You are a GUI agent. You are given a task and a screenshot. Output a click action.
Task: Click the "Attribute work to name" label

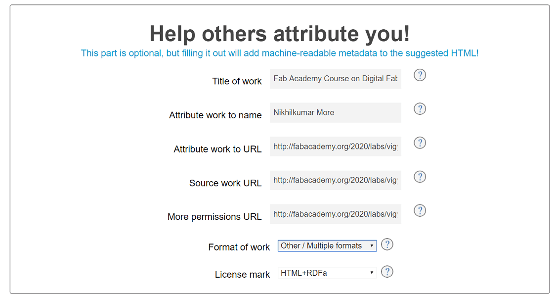coord(215,115)
